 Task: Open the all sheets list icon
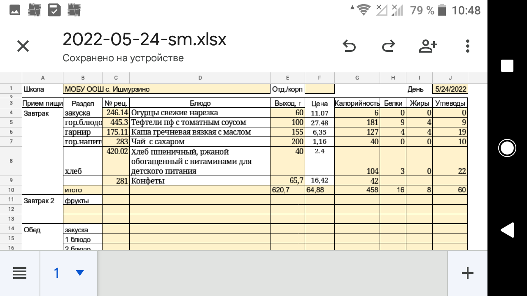(x=20, y=273)
